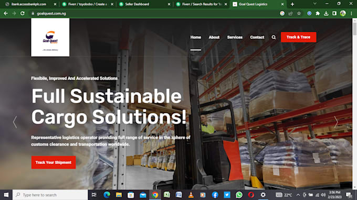Open a new browser tab
This screenshot has width=357, height=200.
click(x=292, y=4)
